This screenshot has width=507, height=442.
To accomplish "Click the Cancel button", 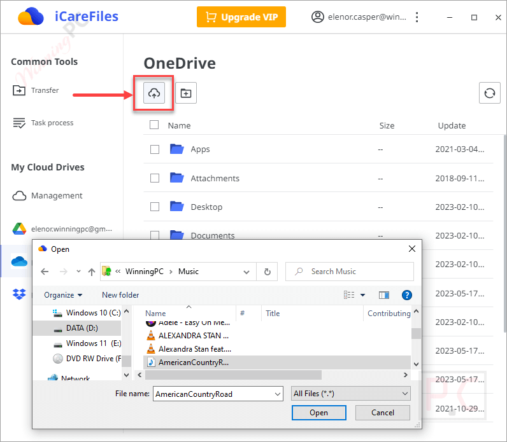I will [383, 413].
